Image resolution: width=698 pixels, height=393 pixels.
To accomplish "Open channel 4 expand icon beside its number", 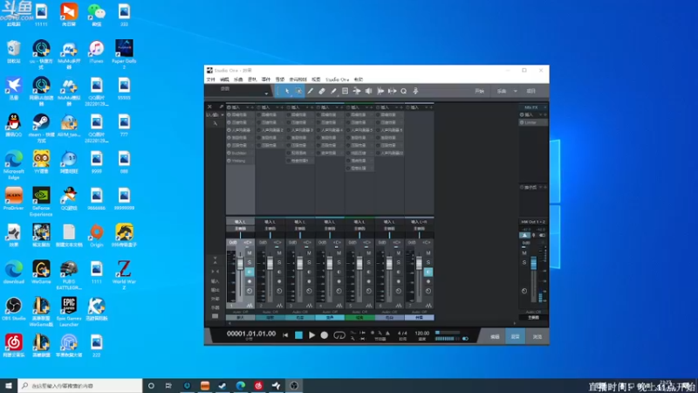I will pos(339,306).
